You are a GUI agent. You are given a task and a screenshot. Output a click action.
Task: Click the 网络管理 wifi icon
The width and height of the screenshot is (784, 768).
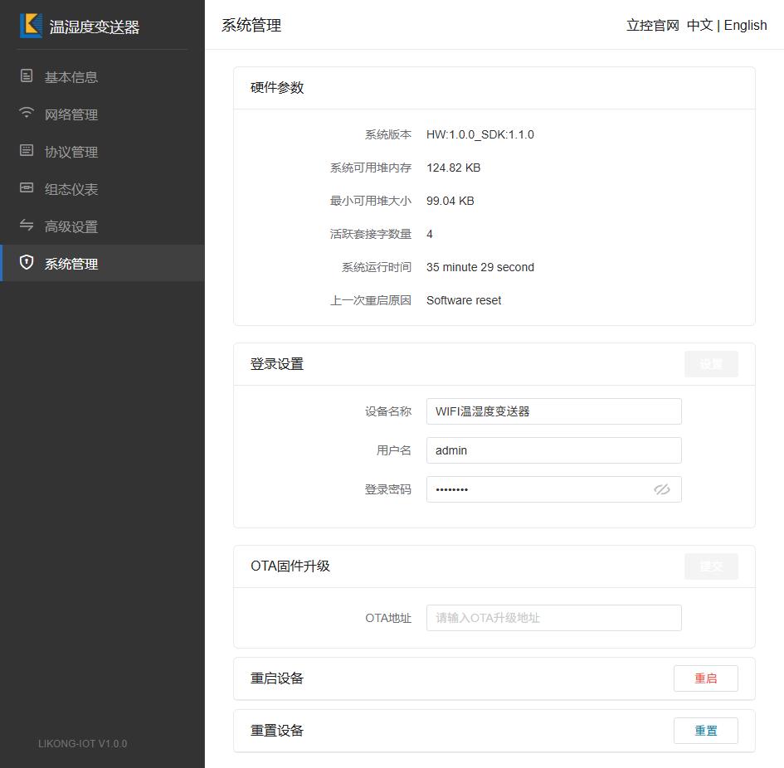click(27, 113)
